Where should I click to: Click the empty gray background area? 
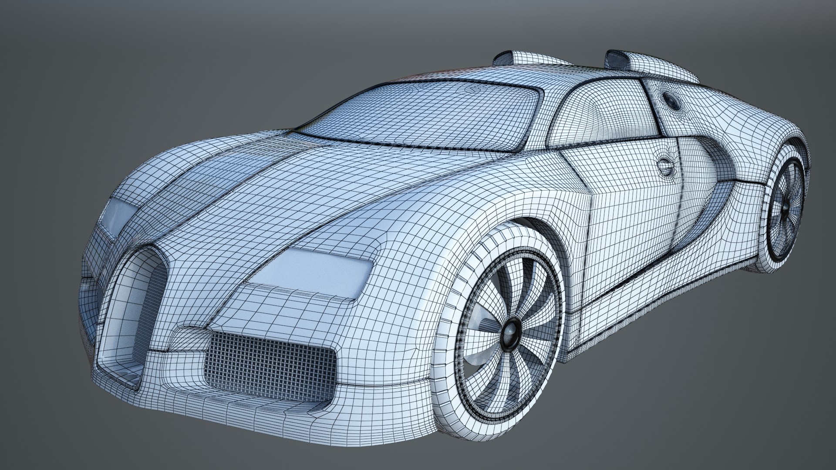(131, 65)
